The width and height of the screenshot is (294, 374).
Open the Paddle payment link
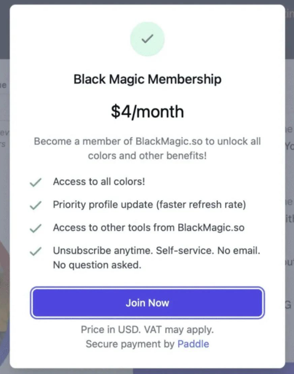[193, 344]
